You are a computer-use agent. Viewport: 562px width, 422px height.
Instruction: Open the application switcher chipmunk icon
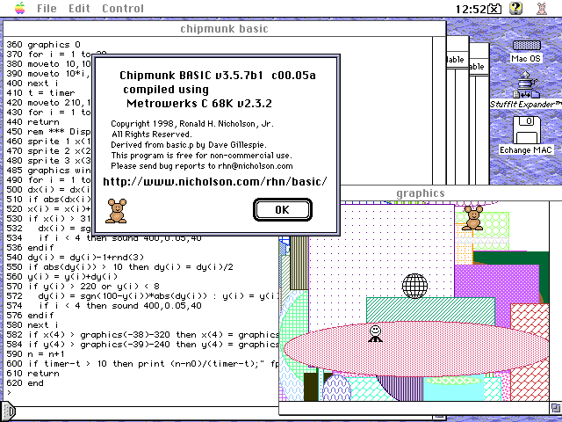point(542,8)
